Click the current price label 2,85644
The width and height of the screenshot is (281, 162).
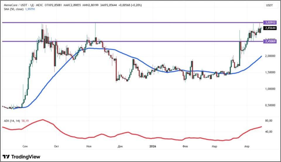point(269,28)
